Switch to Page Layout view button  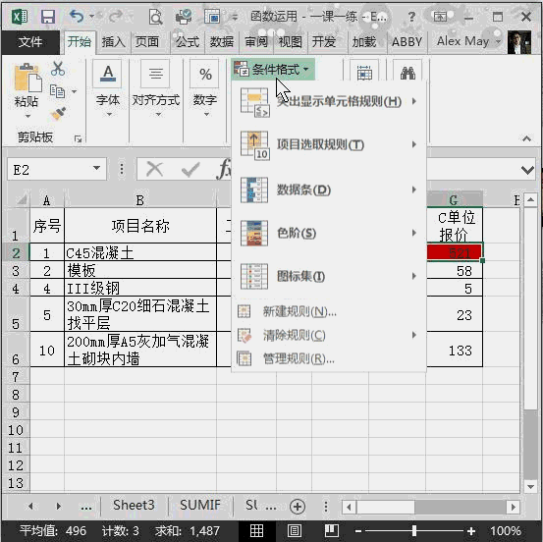coord(294,530)
